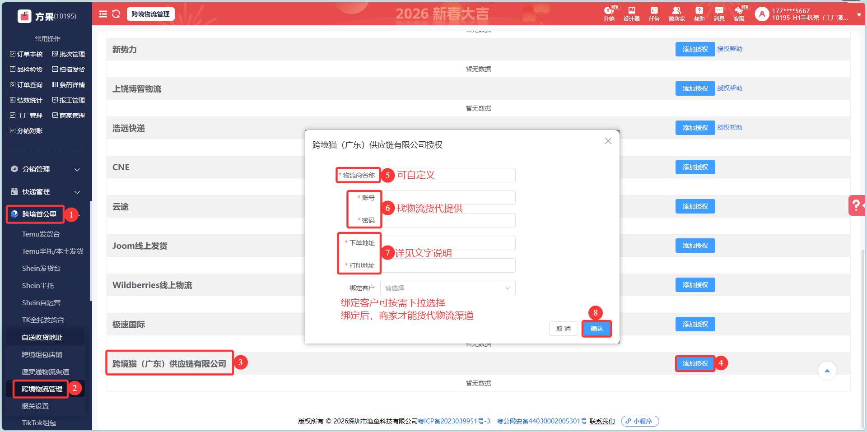
Task: Open 报工管理 shortcut
Action: (x=69, y=100)
